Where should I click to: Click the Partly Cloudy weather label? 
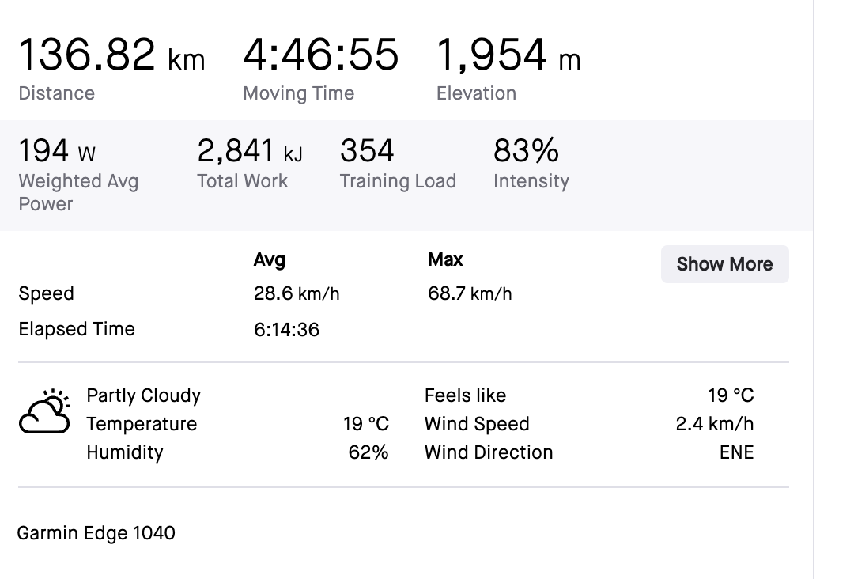point(143,395)
